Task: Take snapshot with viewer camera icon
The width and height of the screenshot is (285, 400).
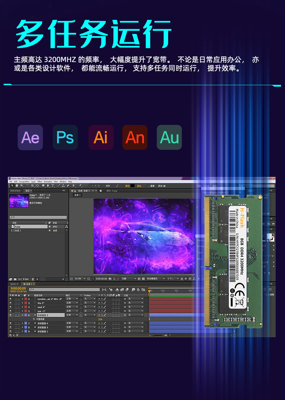Action: pyautogui.click(x=110, y=279)
